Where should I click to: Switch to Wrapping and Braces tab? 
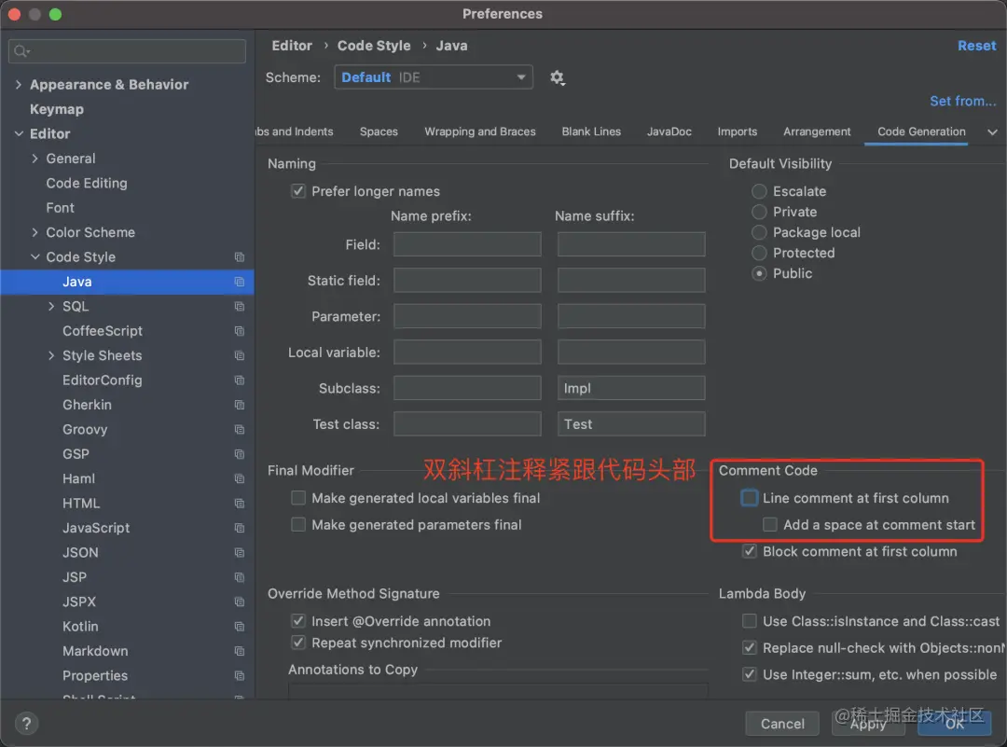(x=480, y=131)
